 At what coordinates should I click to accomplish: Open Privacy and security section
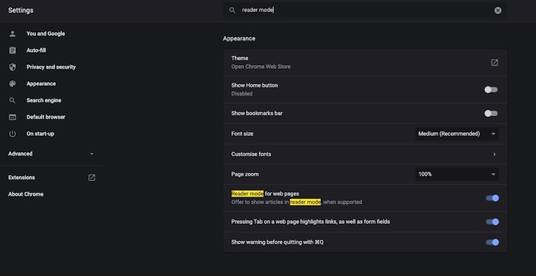click(51, 67)
